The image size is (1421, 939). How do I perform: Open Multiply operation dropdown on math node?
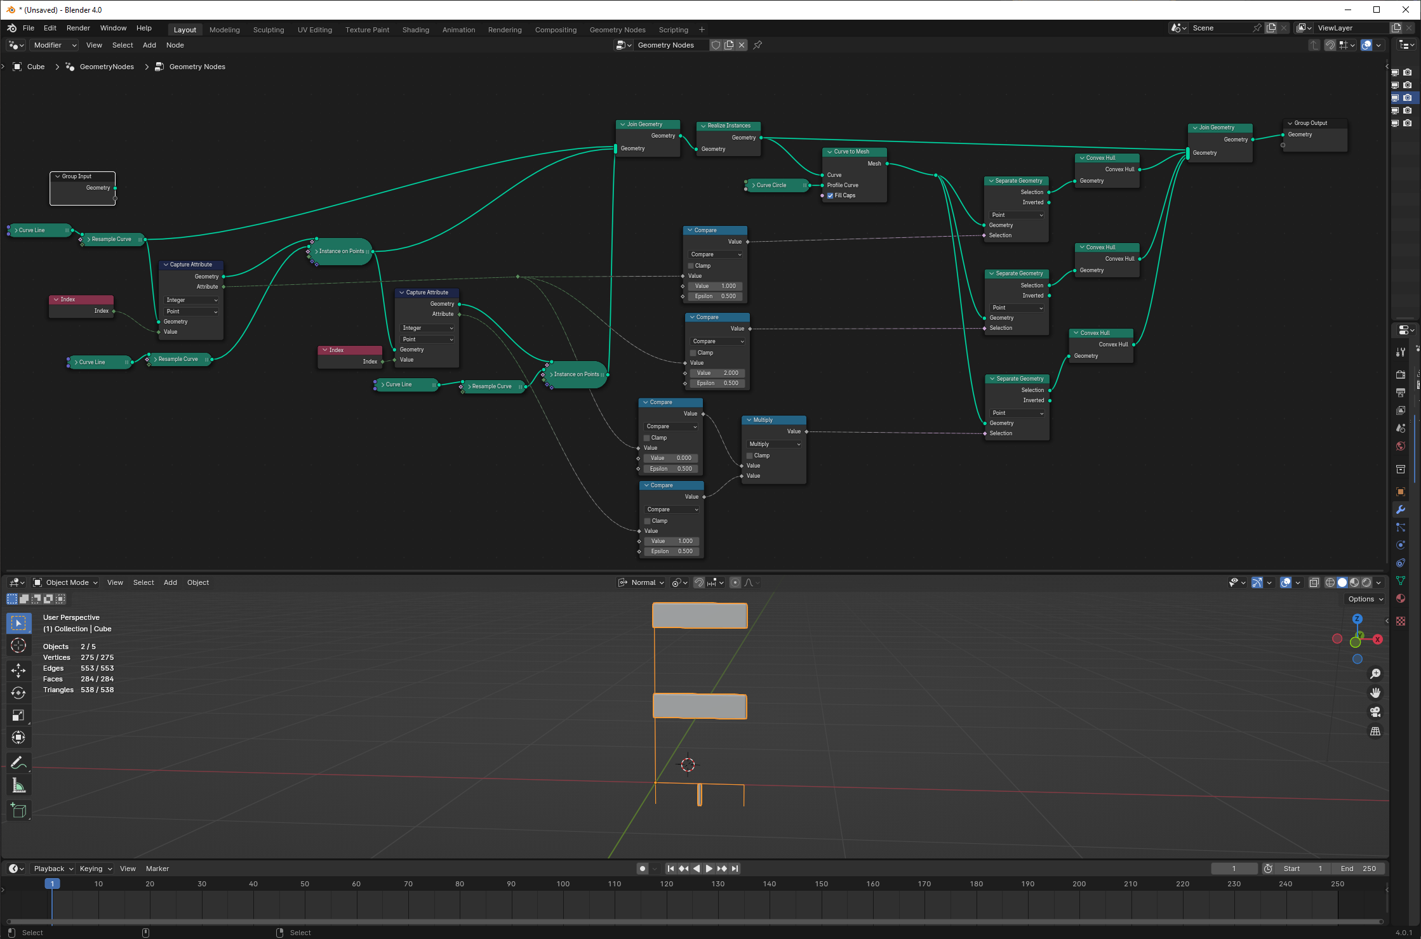pos(774,444)
